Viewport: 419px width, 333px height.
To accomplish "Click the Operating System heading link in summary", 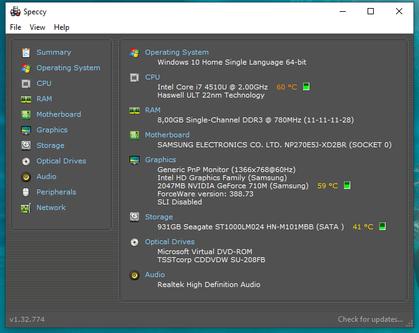I will pos(177,52).
